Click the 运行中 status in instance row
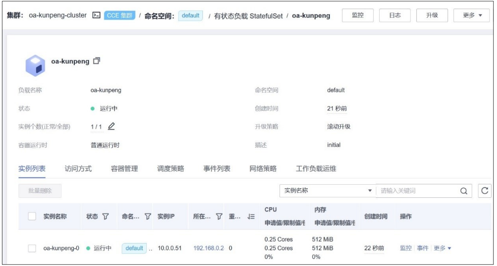The image size is (497, 266). [99, 248]
